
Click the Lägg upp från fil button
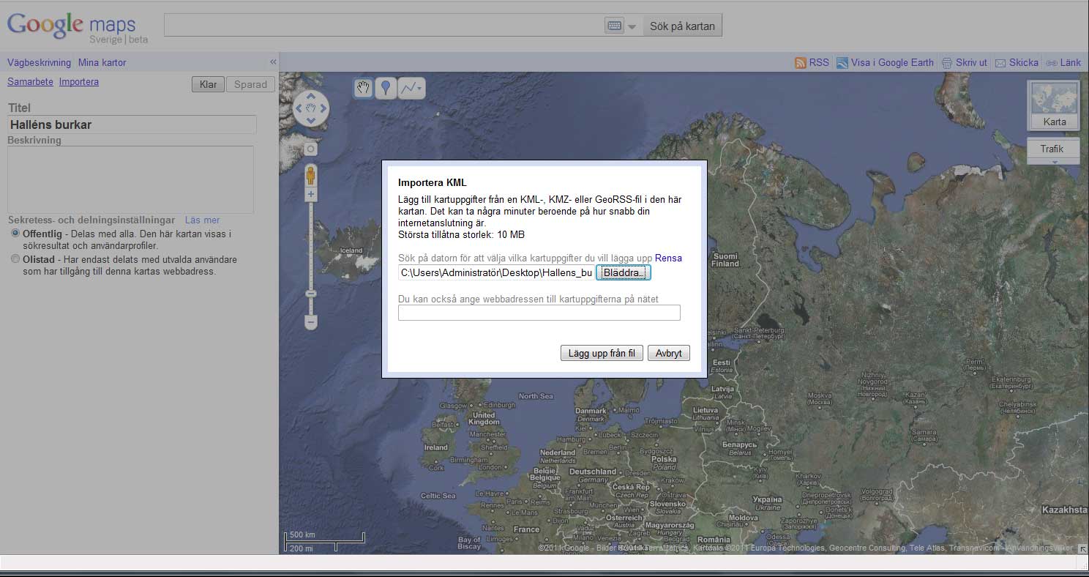point(602,354)
